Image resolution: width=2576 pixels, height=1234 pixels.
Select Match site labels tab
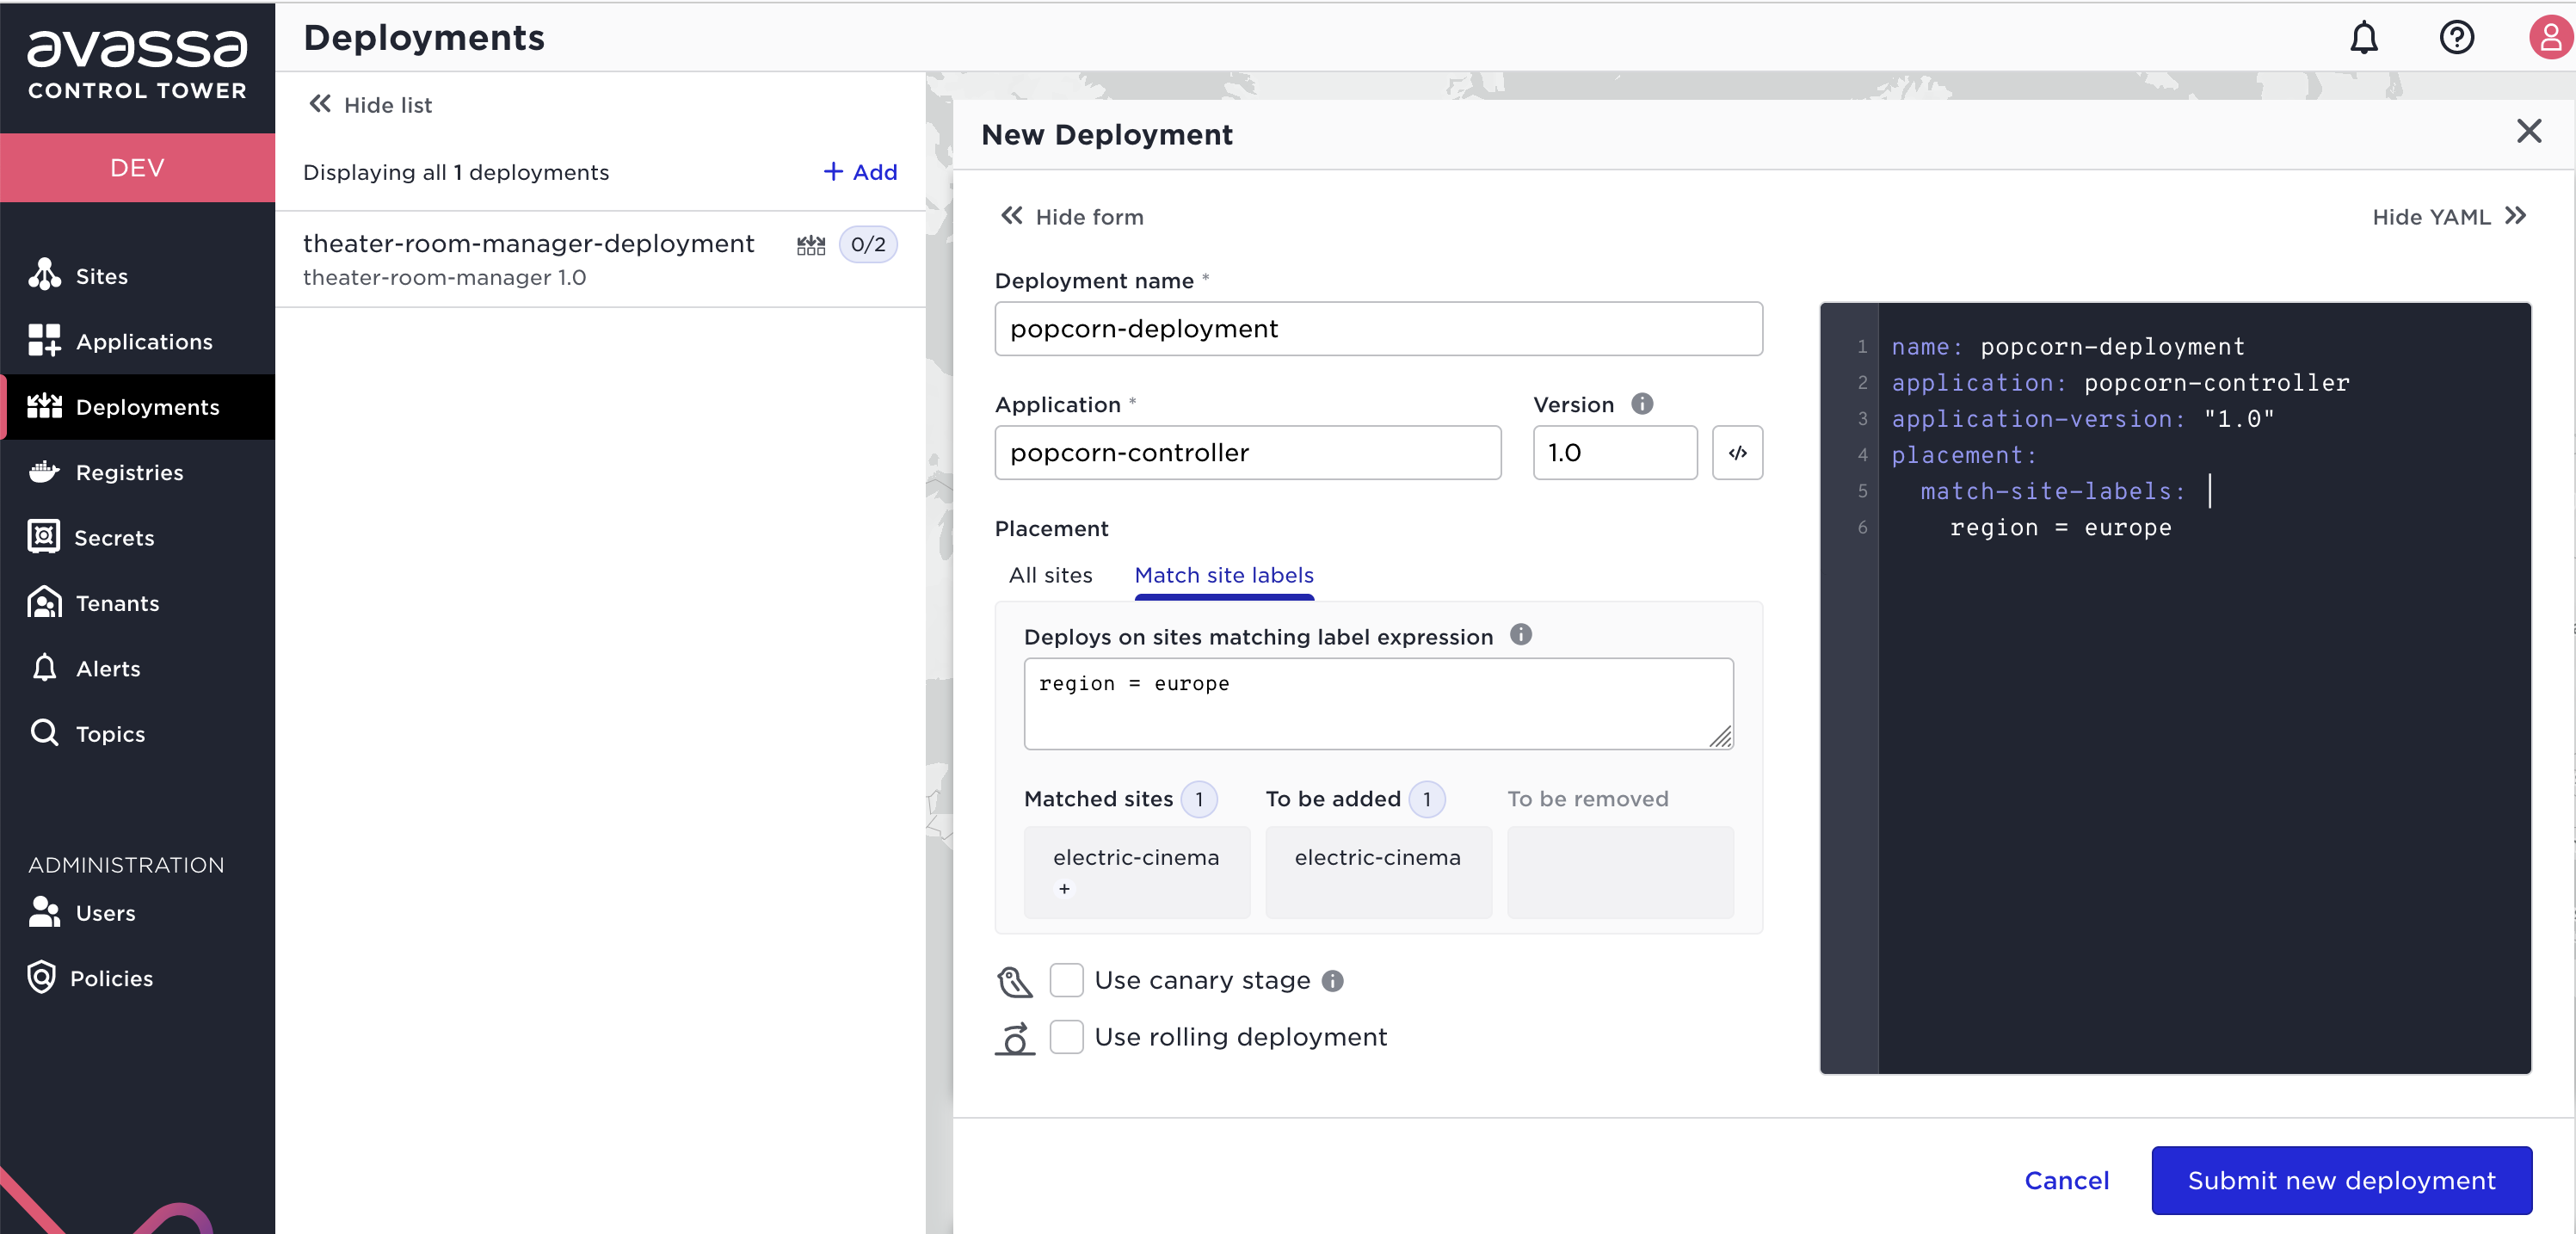pyautogui.click(x=1223, y=575)
